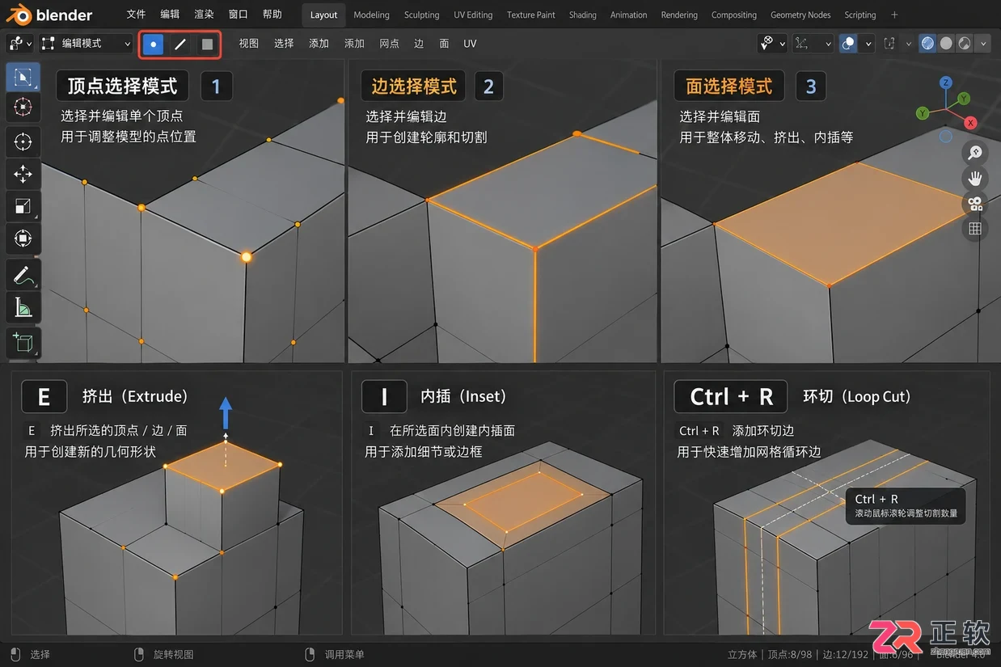
Task: Toggle viewport overlays button
Action: coord(848,44)
